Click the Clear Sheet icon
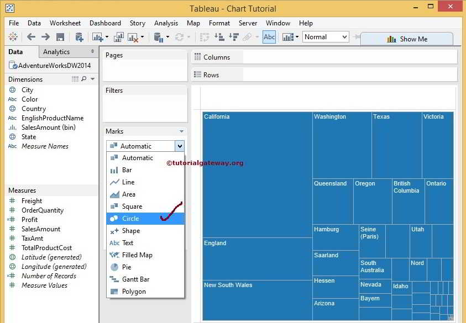Screen dimensions: 466x323 pos(133,37)
